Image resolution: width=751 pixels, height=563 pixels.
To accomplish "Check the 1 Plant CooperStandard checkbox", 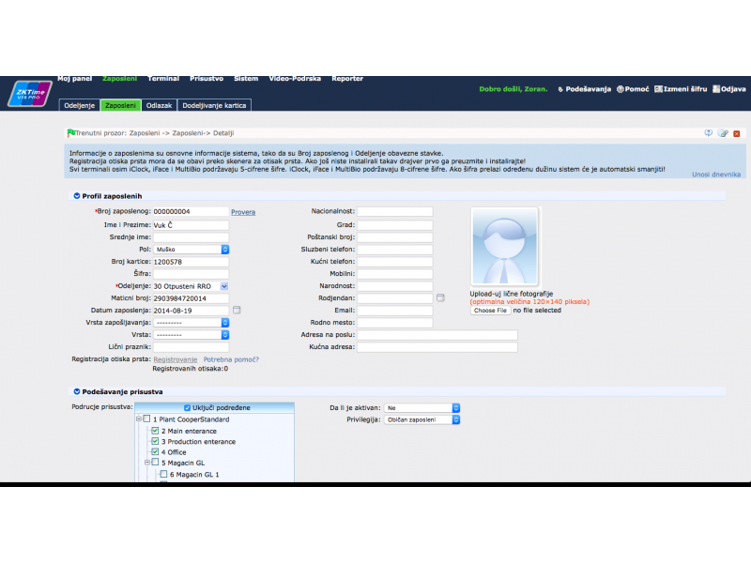I will pos(146,419).
